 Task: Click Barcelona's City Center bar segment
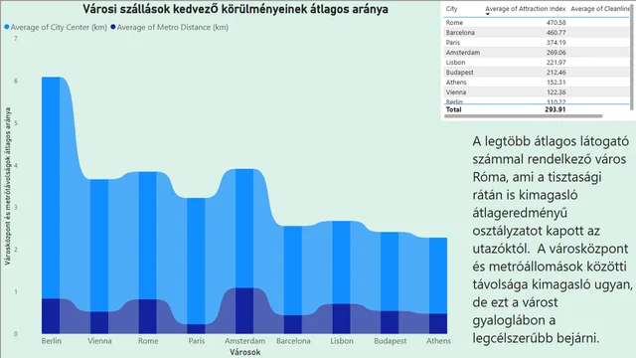tap(293, 270)
